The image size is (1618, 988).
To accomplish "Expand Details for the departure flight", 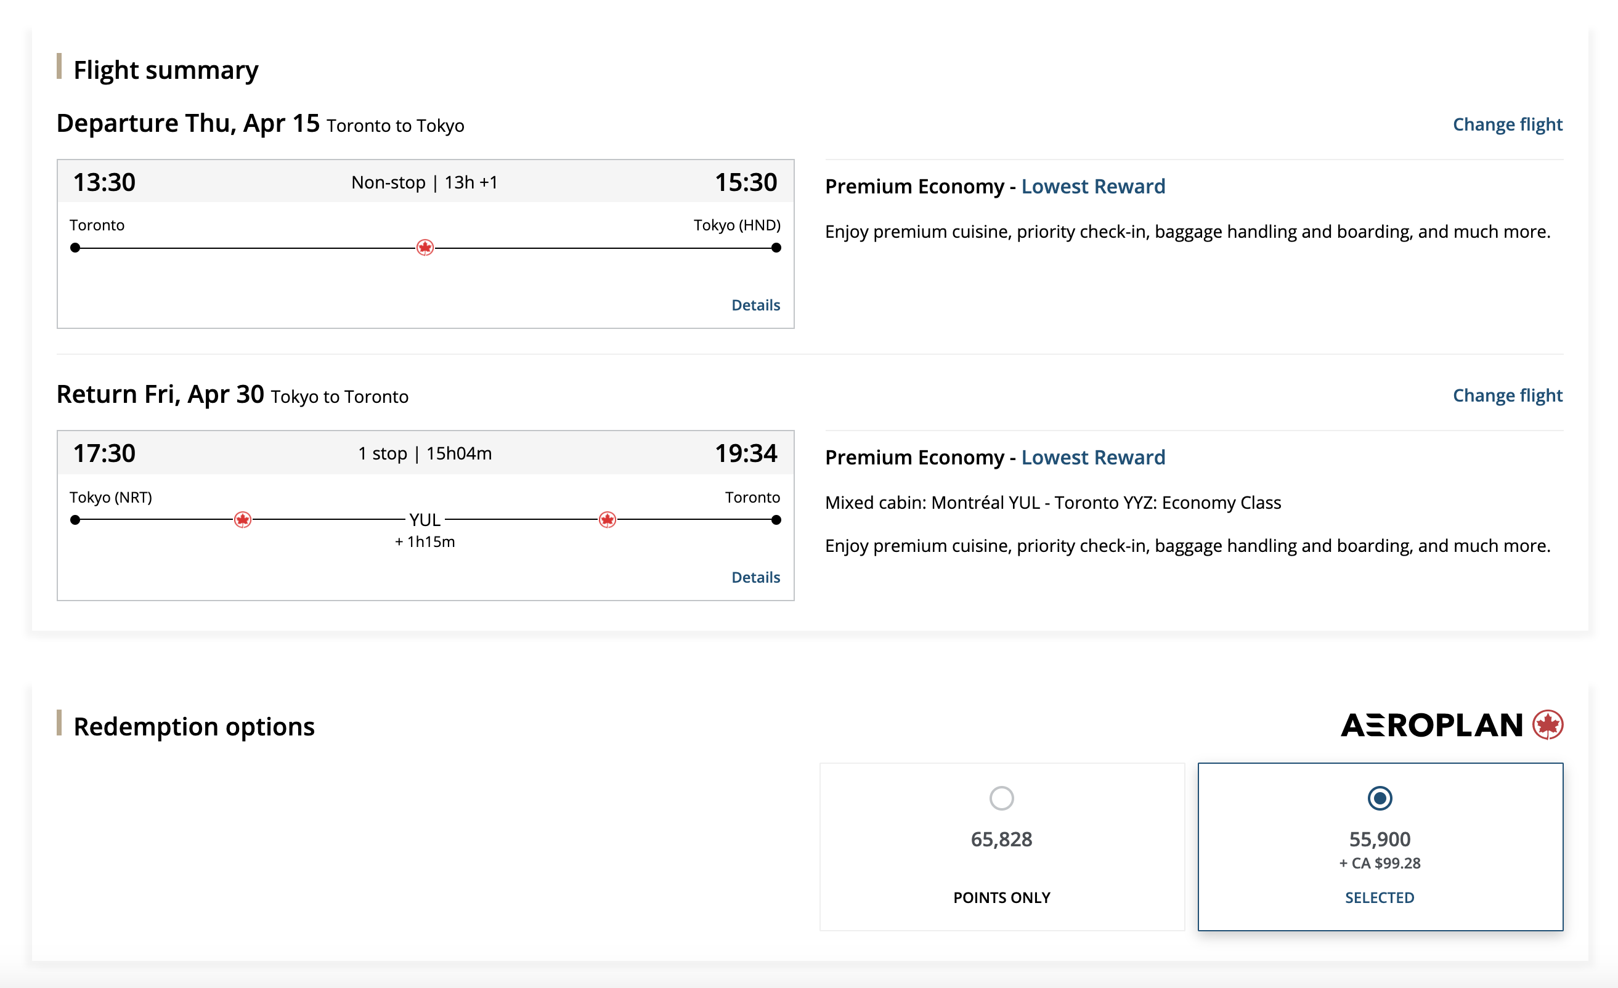I will (755, 306).
